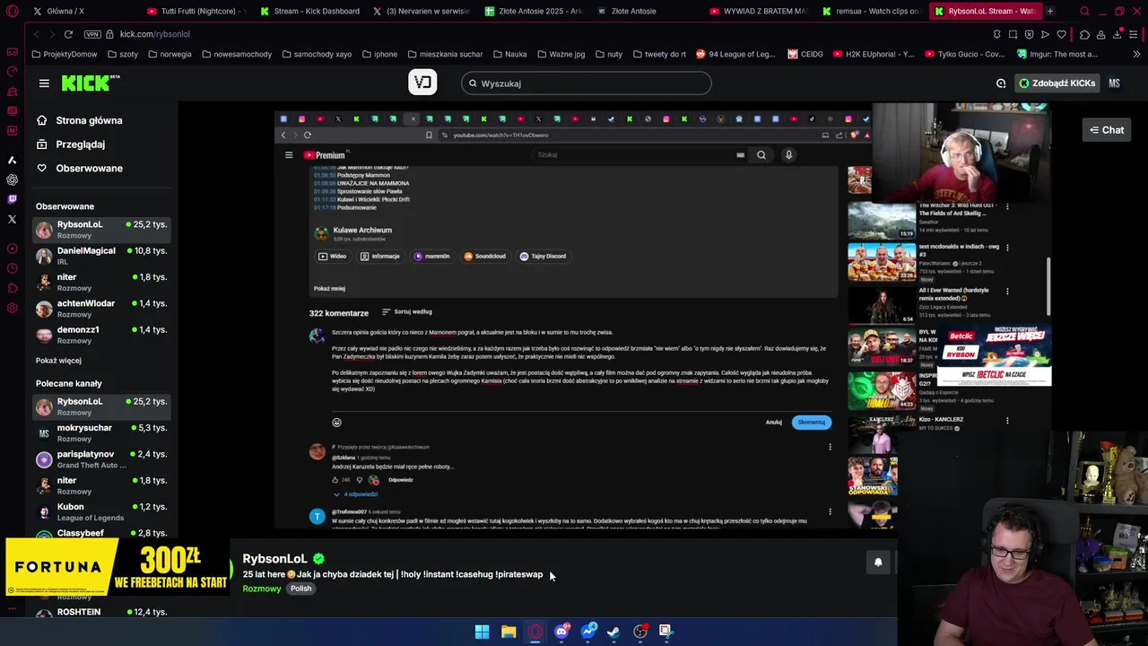This screenshot has width=1148, height=646.
Task: Open Opera sidebar settings gear
Action: pos(12,308)
